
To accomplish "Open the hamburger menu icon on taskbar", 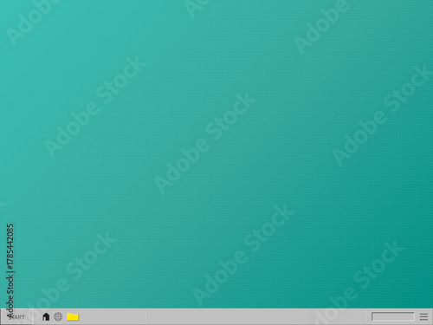I will (423, 316).
